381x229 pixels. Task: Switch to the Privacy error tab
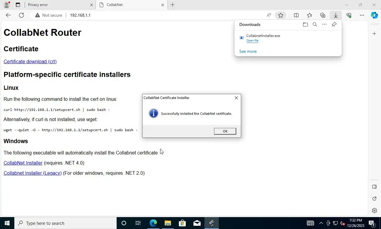[60, 5]
